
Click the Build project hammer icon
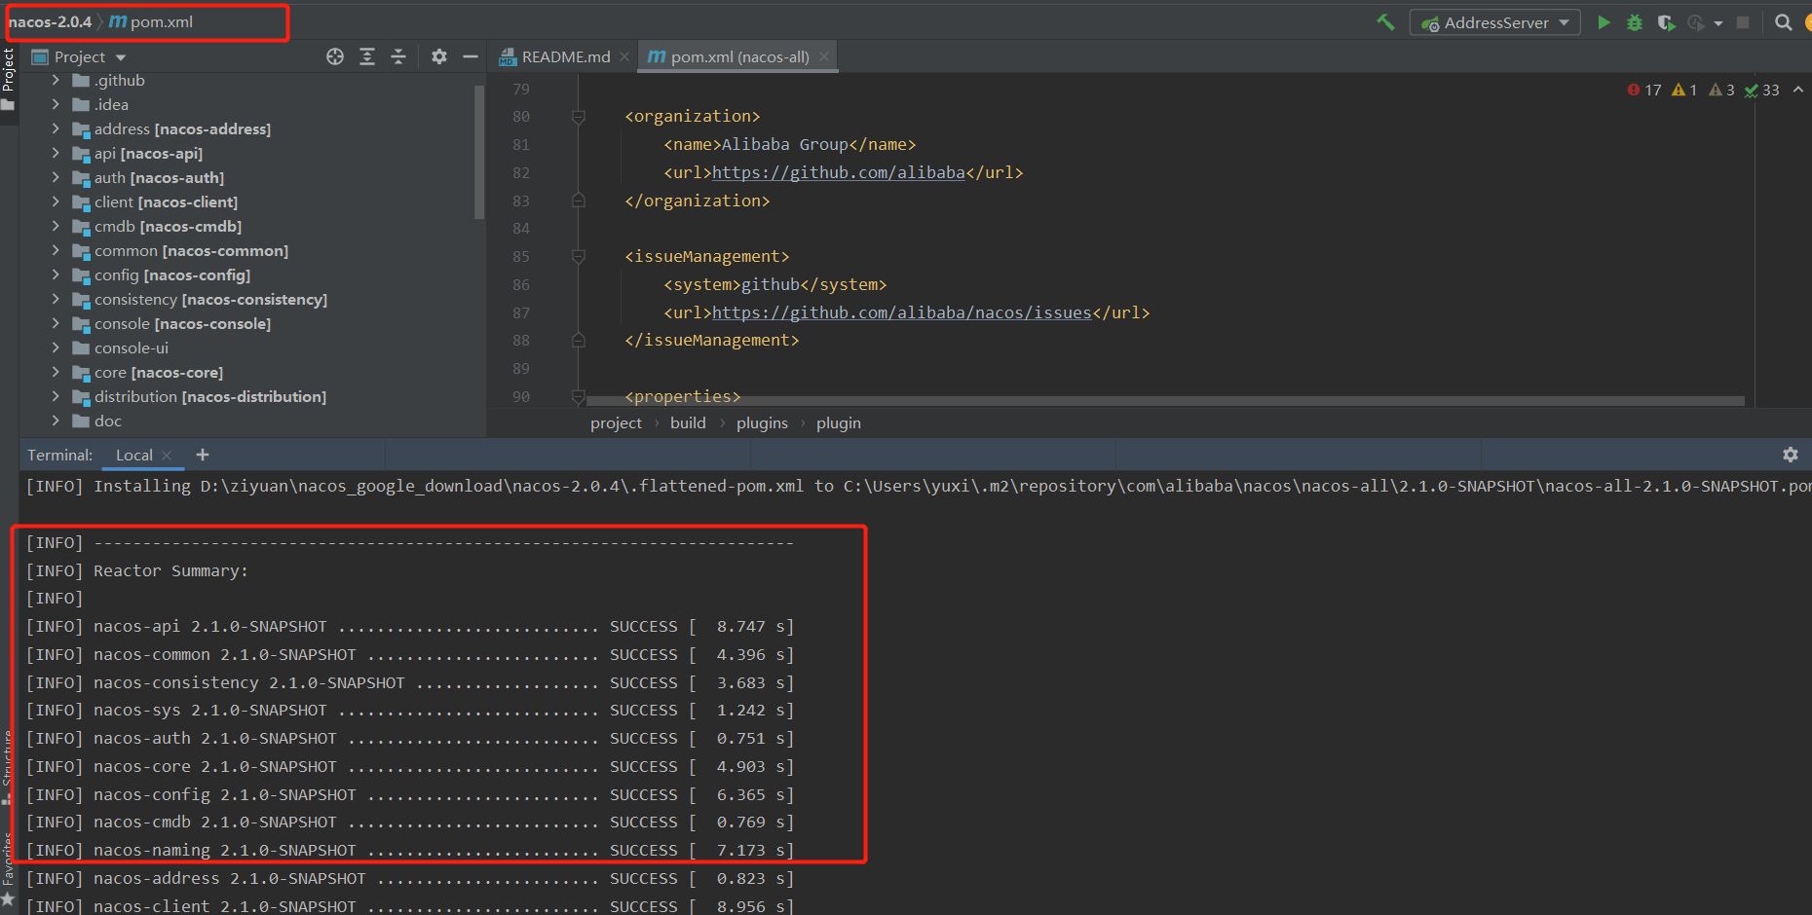click(x=1385, y=22)
